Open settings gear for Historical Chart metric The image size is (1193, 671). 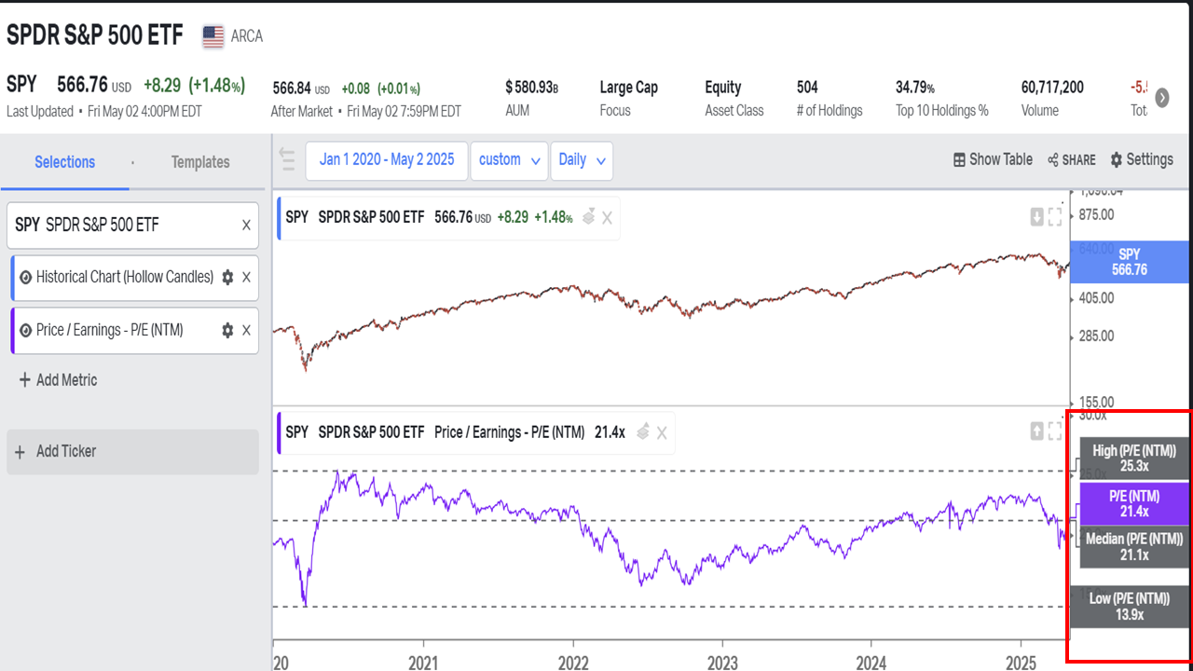point(227,277)
